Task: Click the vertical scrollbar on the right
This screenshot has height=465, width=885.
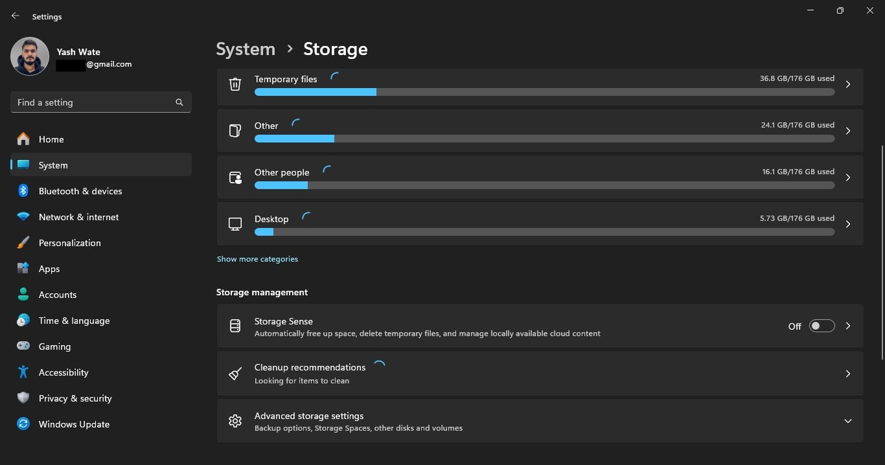Action: pyautogui.click(x=882, y=253)
